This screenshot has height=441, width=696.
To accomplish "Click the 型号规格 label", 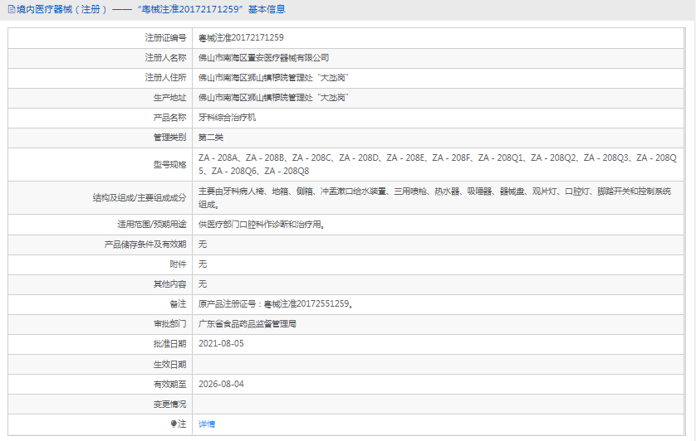I will coord(170,164).
